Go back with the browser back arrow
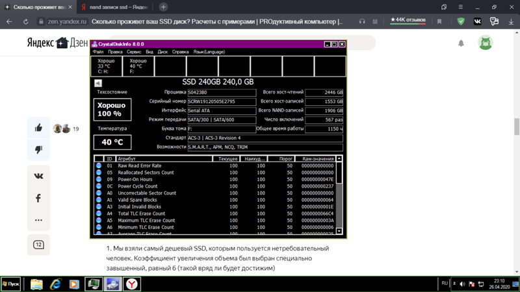This screenshot has width=520, height=292. 9,21
